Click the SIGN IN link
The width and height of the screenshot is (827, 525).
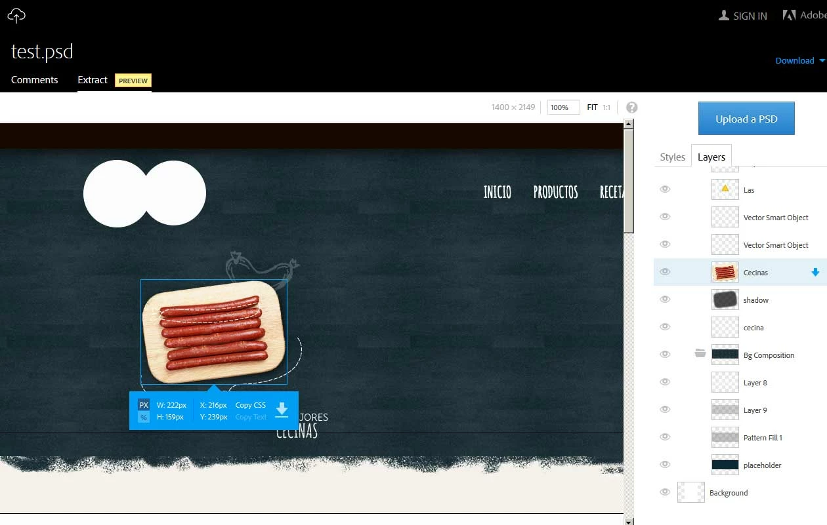pyautogui.click(x=750, y=16)
